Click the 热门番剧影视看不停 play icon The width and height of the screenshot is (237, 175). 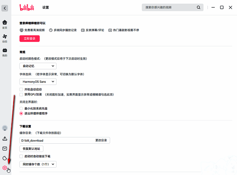110,30
